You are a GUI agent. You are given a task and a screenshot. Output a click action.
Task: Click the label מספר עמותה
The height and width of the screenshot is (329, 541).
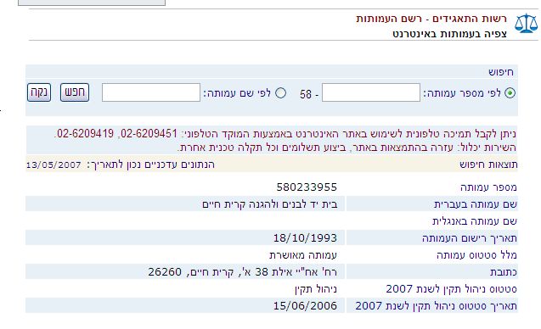coord(488,187)
